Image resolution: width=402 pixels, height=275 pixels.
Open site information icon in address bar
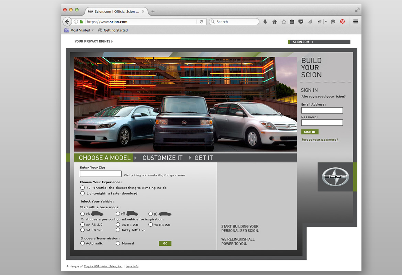(x=76, y=22)
